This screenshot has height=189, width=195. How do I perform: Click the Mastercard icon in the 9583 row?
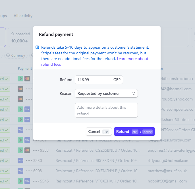click(27, 150)
